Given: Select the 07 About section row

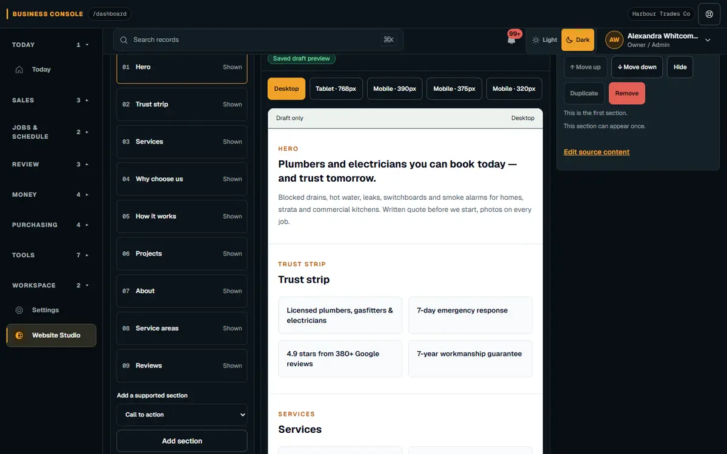Looking at the screenshot, I should tap(182, 291).
